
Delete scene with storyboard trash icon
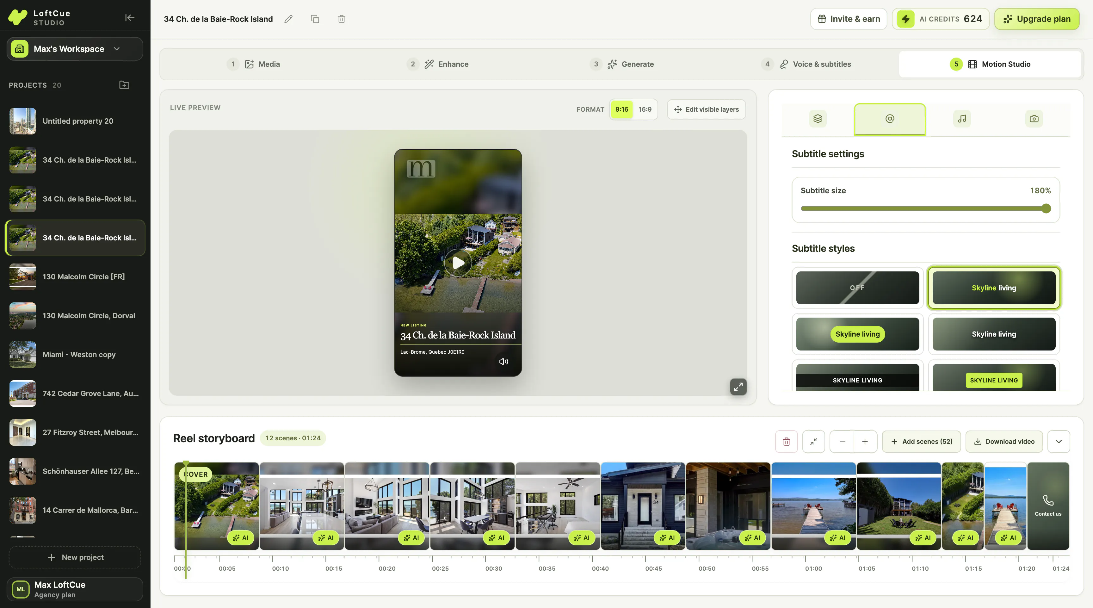point(786,442)
